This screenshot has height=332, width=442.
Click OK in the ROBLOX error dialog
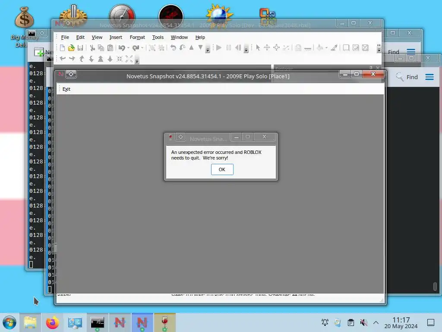pos(222,169)
